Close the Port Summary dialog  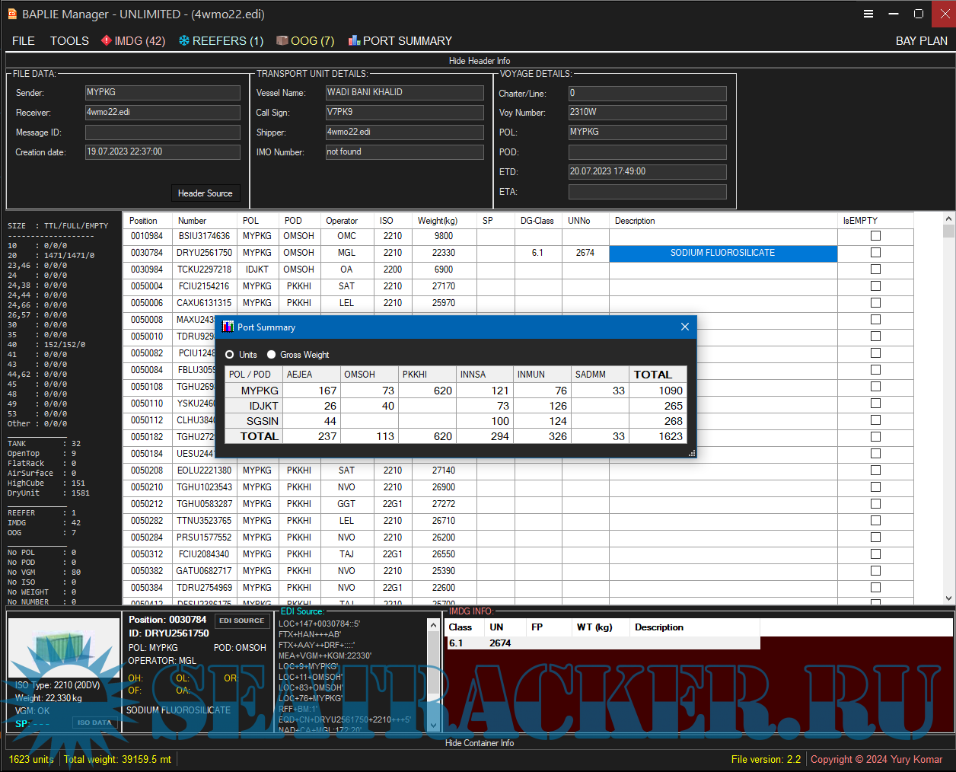tap(684, 327)
